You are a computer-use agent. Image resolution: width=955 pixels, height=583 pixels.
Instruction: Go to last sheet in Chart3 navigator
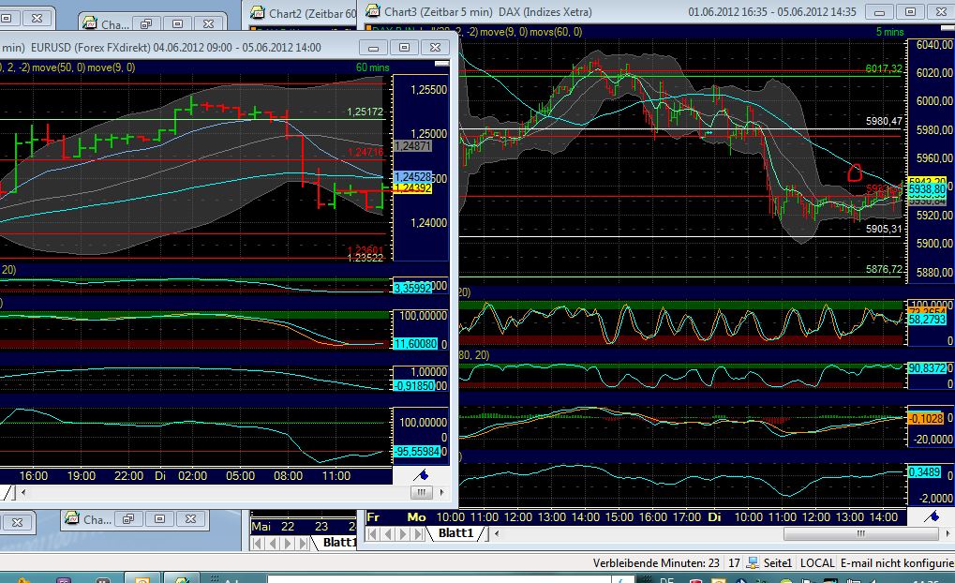(x=418, y=533)
